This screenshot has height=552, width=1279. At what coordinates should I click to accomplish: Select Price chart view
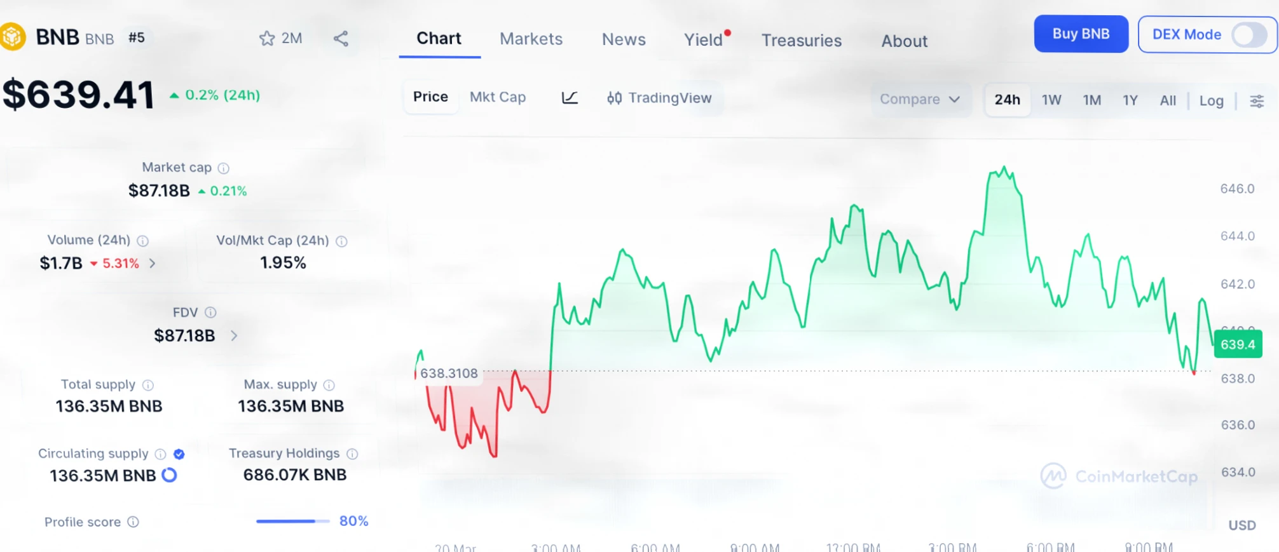[x=430, y=97]
